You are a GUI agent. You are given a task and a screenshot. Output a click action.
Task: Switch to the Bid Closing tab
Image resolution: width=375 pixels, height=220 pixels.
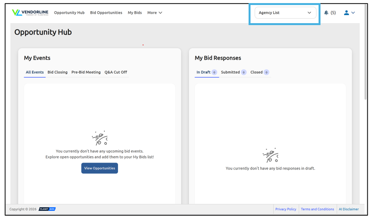click(x=58, y=72)
